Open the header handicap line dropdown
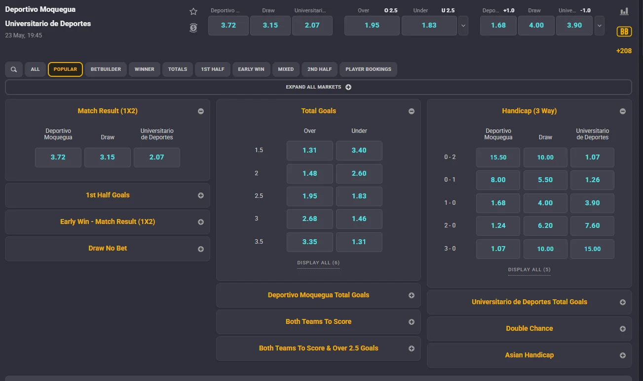Screen dimensions: 643x381 point(599,26)
